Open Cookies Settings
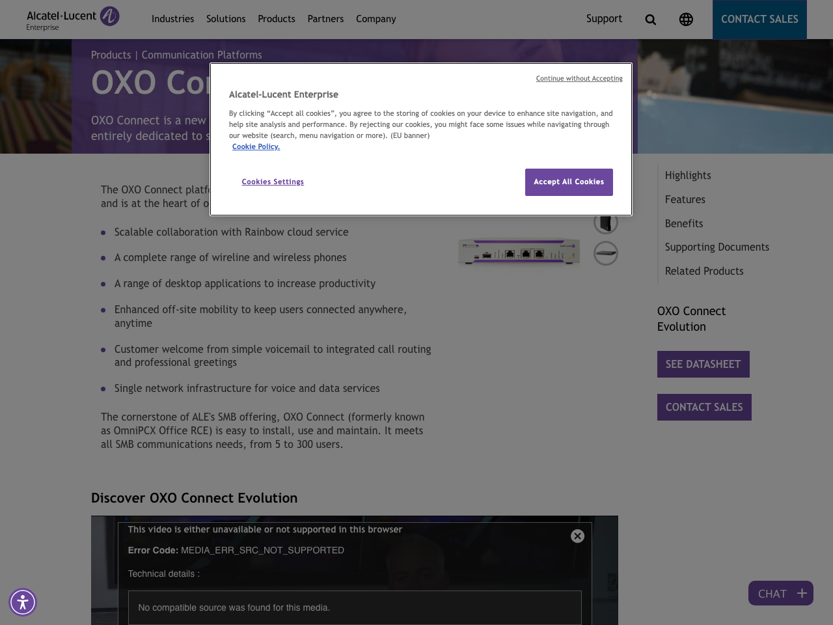 [273, 182]
